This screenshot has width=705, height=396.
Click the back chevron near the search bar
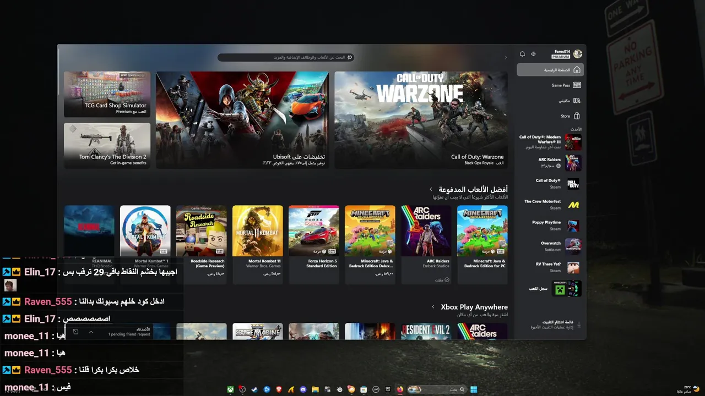pyautogui.click(x=506, y=57)
